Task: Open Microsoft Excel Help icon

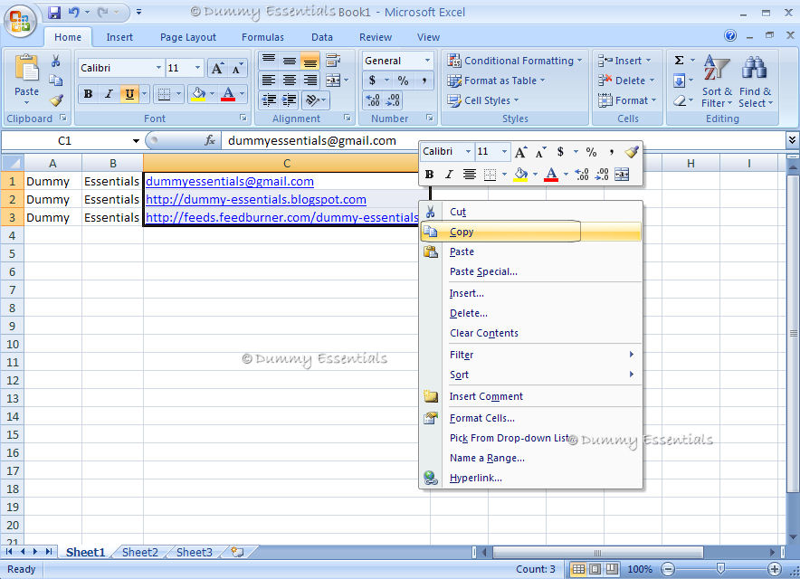Action: tap(730, 35)
